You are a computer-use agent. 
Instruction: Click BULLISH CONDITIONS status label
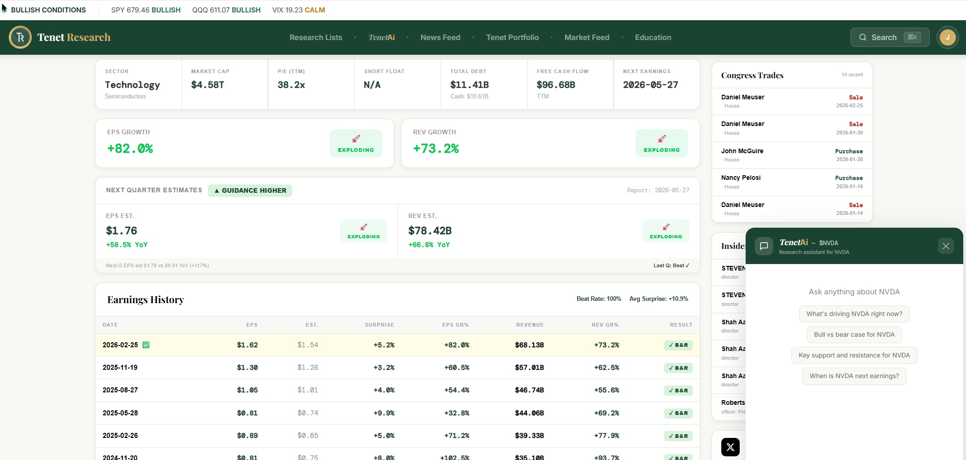(48, 10)
